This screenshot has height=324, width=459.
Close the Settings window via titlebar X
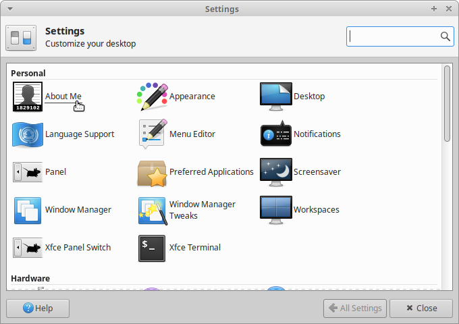449,9
